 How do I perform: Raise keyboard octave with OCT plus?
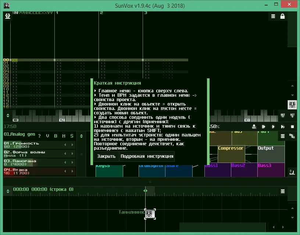[x=292, y=115]
